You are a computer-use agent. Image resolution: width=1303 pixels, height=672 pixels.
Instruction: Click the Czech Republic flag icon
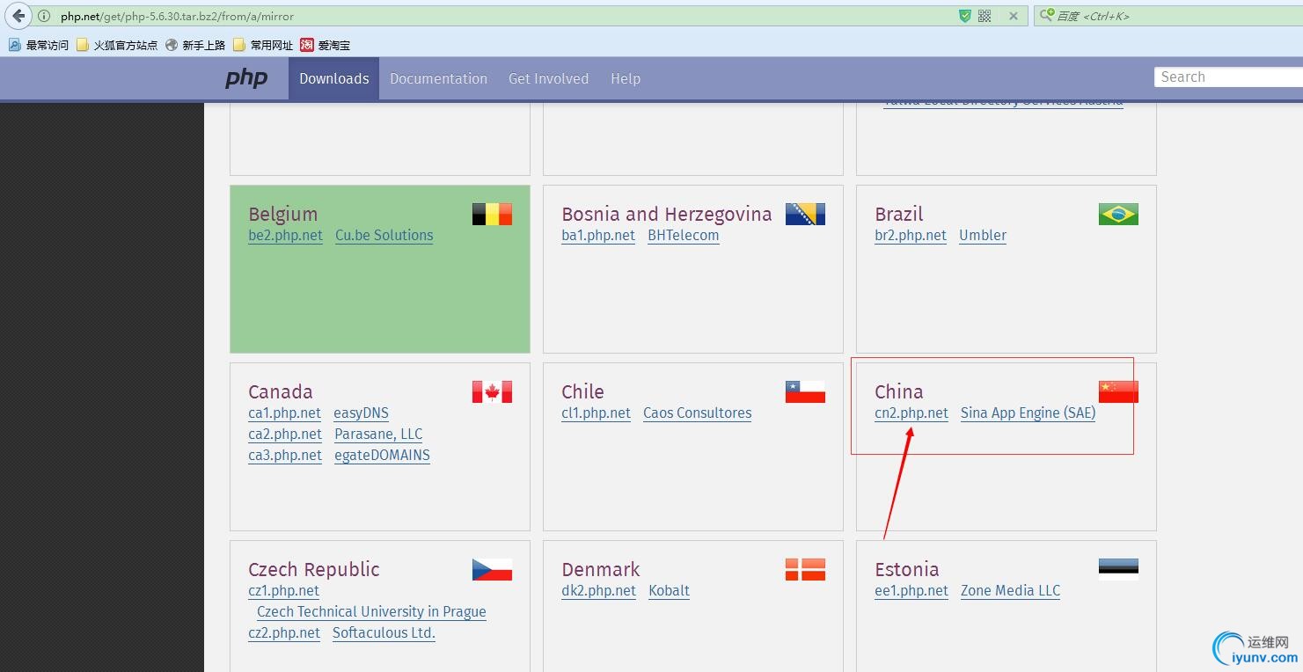492,569
